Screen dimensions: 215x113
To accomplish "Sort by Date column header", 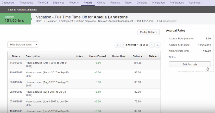I will click(16, 56).
